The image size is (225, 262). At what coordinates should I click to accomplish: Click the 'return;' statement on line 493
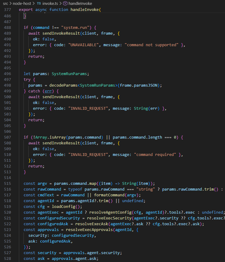pyautogui.click(x=36, y=57)
